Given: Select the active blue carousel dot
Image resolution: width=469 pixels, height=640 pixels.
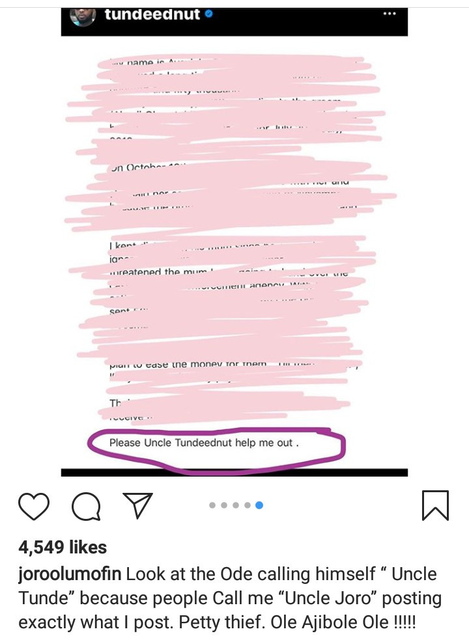Looking at the screenshot, I should point(259,505).
